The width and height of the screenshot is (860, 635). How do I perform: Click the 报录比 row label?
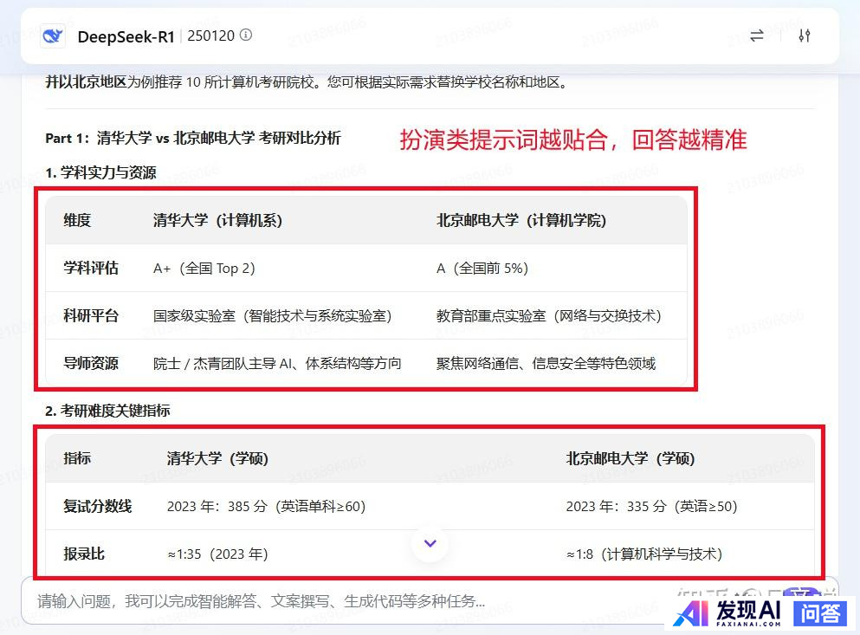pos(84,554)
